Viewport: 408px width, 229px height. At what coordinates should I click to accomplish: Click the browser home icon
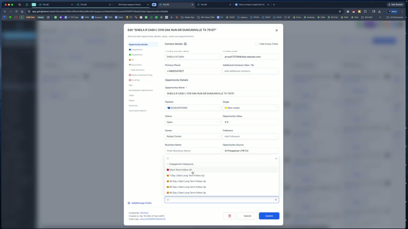(22, 11)
